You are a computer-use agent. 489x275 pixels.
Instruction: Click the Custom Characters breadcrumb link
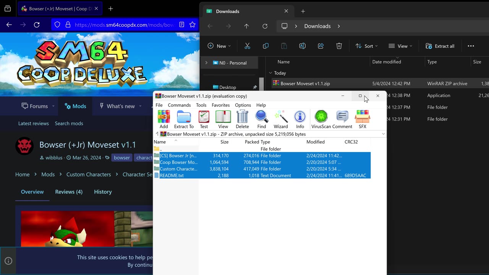(x=89, y=174)
